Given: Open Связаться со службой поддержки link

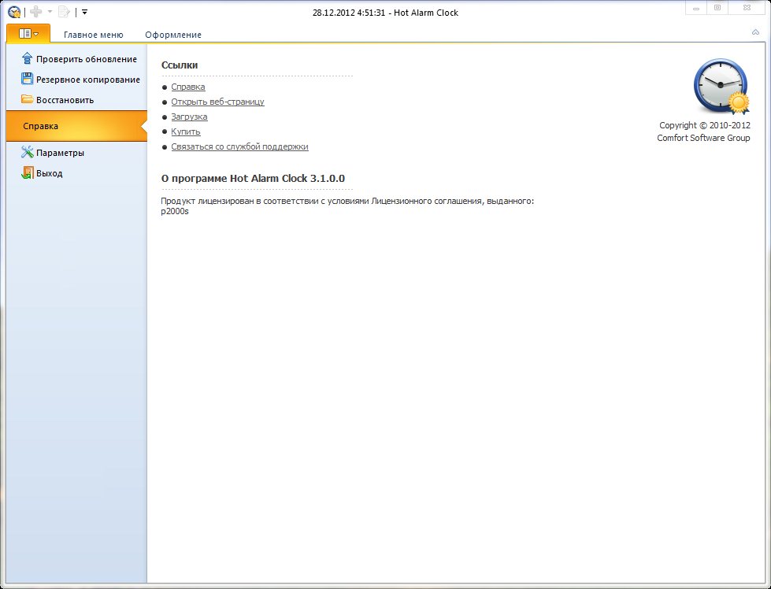Looking at the screenshot, I should pyautogui.click(x=239, y=146).
